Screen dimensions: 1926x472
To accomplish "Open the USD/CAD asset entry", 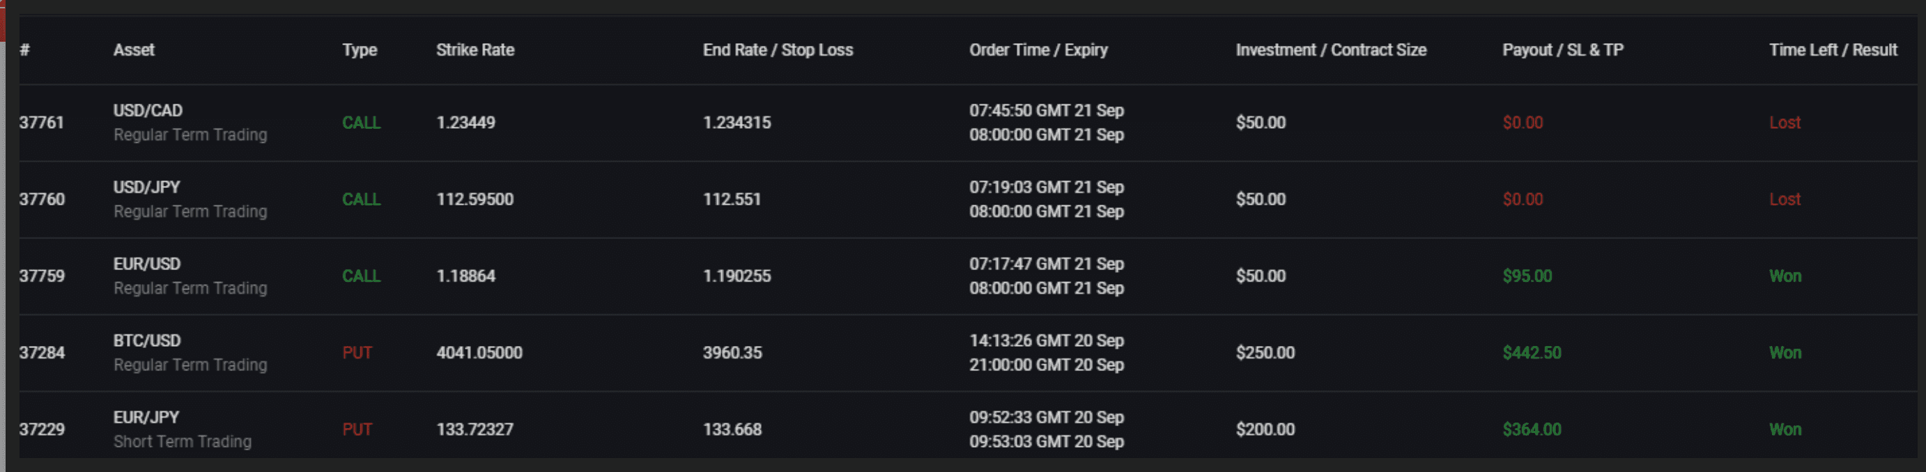I will tap(148, 111).
